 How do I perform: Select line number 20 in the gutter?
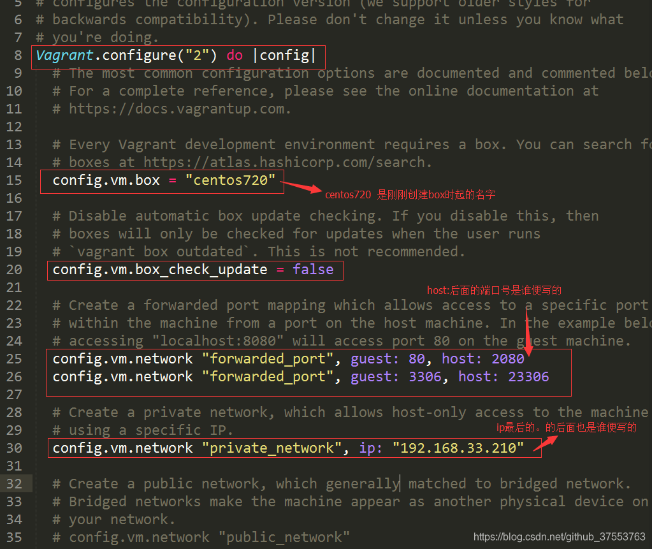[x=14, y=270]
